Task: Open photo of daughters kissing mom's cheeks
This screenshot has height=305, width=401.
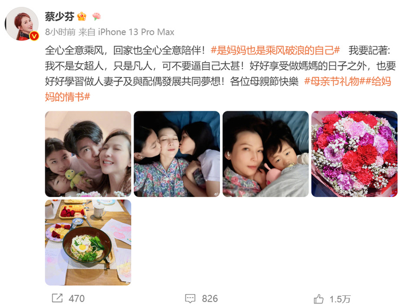Action: [x=176, y=154]
